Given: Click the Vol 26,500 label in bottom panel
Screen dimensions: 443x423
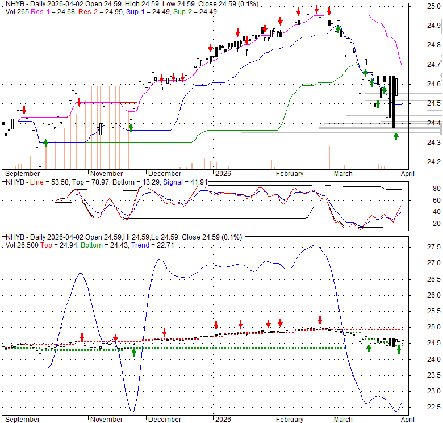Looking at the screenshot, I should pos(22,245).
